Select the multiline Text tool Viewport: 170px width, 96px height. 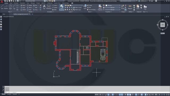44,7
